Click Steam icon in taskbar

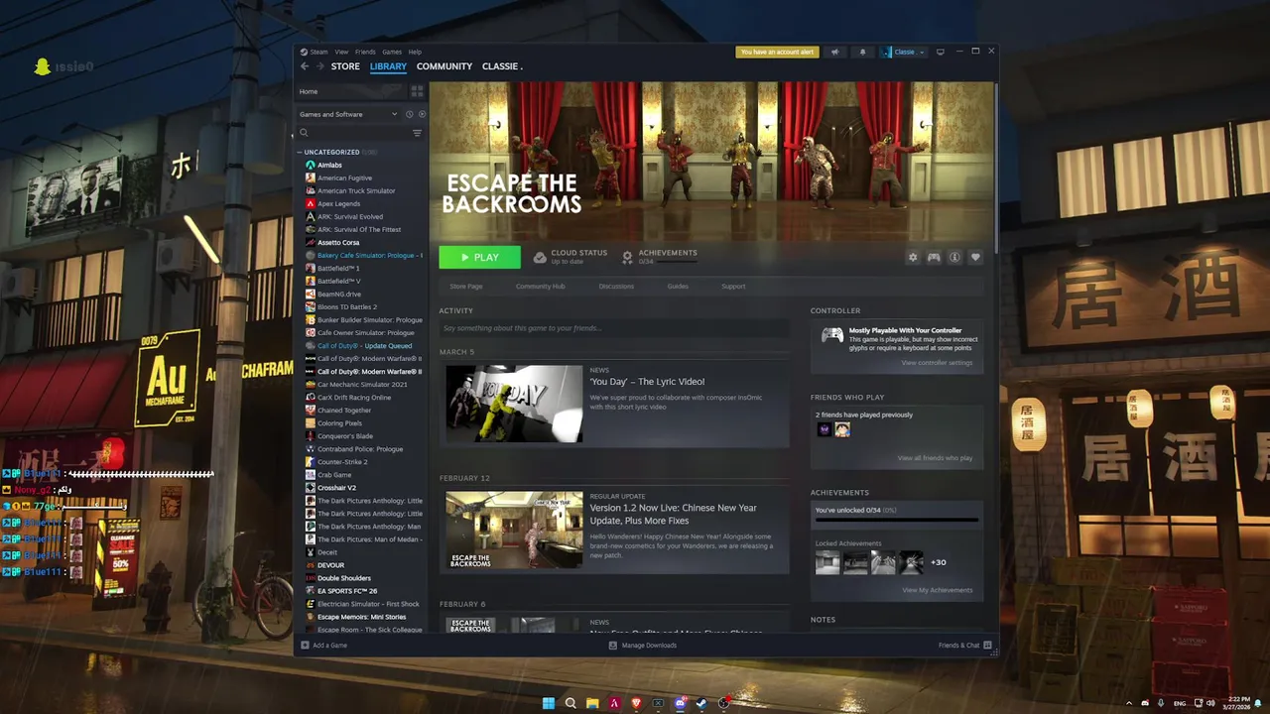tap(701, 703)
